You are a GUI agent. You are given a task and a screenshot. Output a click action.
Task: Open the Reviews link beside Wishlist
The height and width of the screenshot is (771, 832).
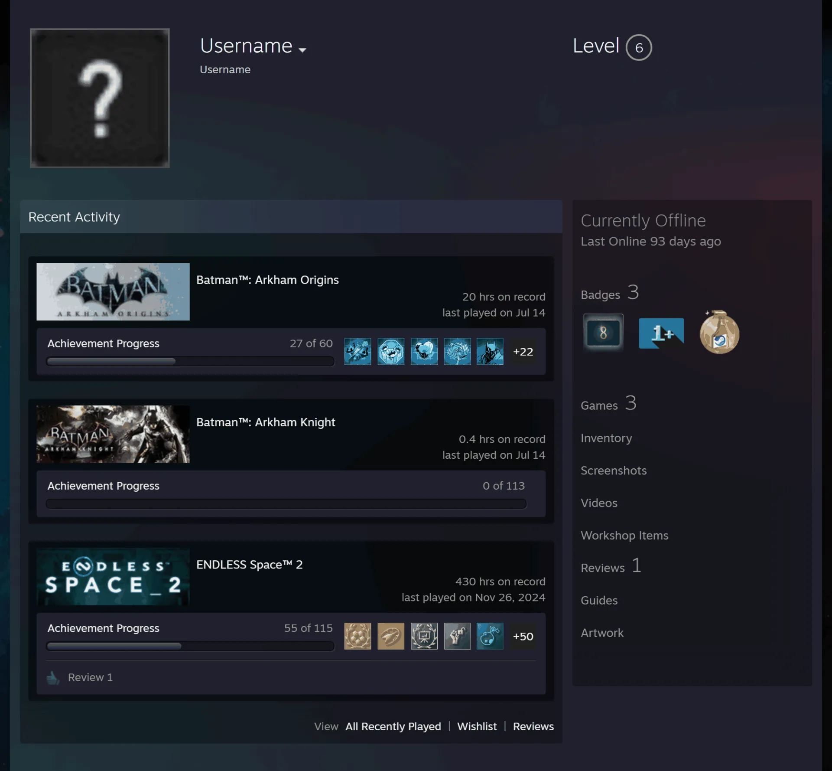click(x=533, y=726)
